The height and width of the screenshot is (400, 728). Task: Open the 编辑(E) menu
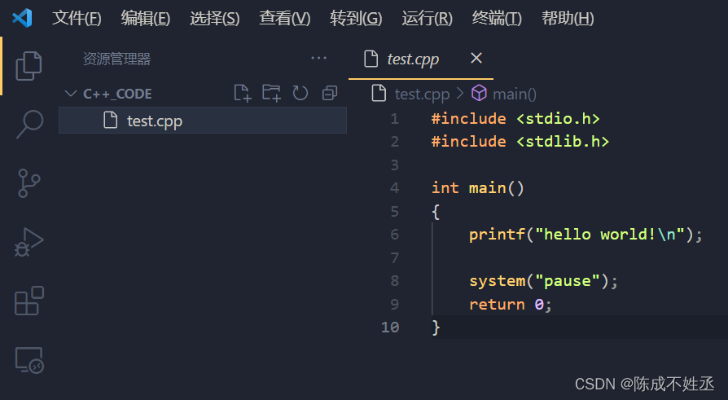click(145, 18)
